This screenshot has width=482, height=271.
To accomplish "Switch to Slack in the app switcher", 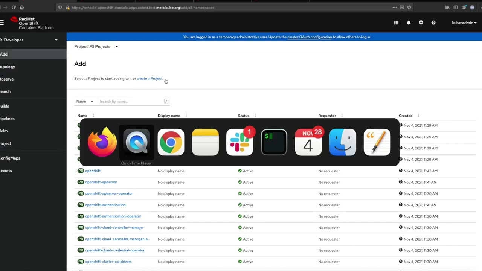I will (240, 142).
